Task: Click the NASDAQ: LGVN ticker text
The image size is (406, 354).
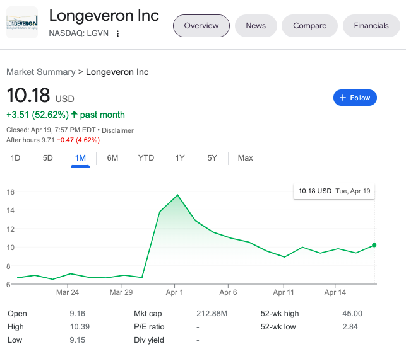Action: pyautogui.click(x=79, y=33)
